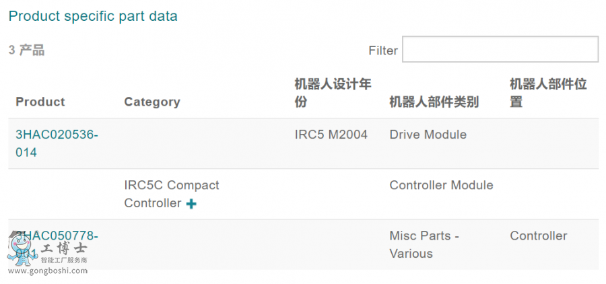Screen dimensions: 606x284
Task: Click the www.gongboshi.com watermark URL
Action: point(48,271)
